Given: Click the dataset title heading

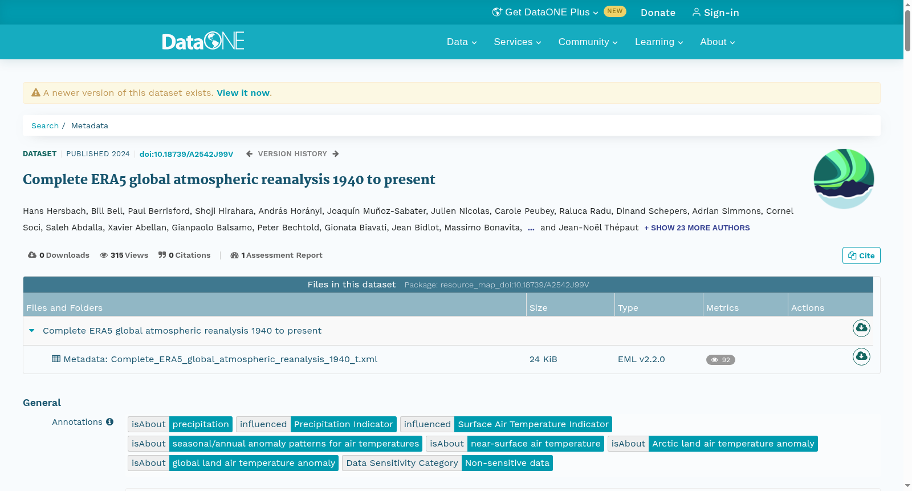Looking at the screenshot, I should [229, 180].
